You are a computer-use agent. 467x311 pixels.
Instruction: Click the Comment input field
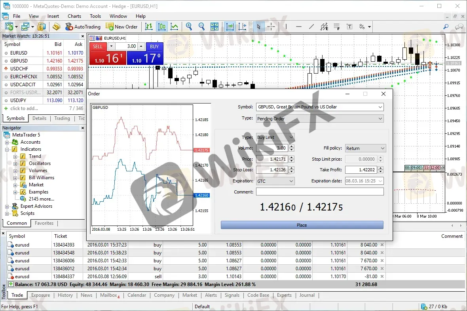coord(321,192)
